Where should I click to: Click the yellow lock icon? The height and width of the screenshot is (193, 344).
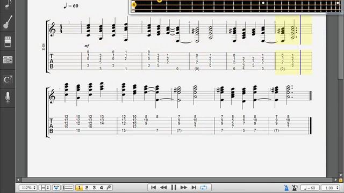point(341,180)
